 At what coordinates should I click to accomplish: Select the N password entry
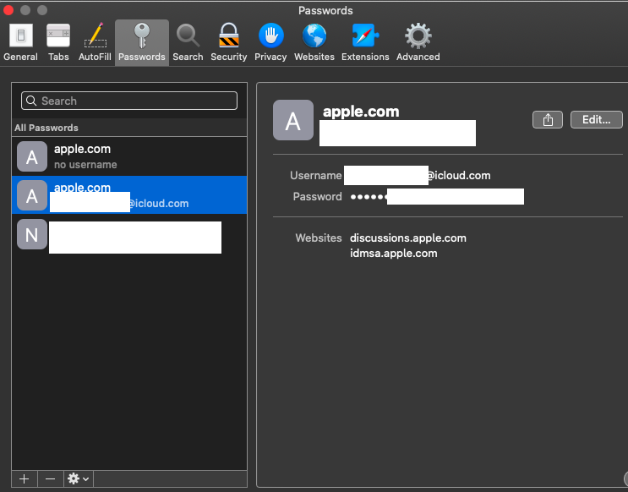tap(129, 236)
